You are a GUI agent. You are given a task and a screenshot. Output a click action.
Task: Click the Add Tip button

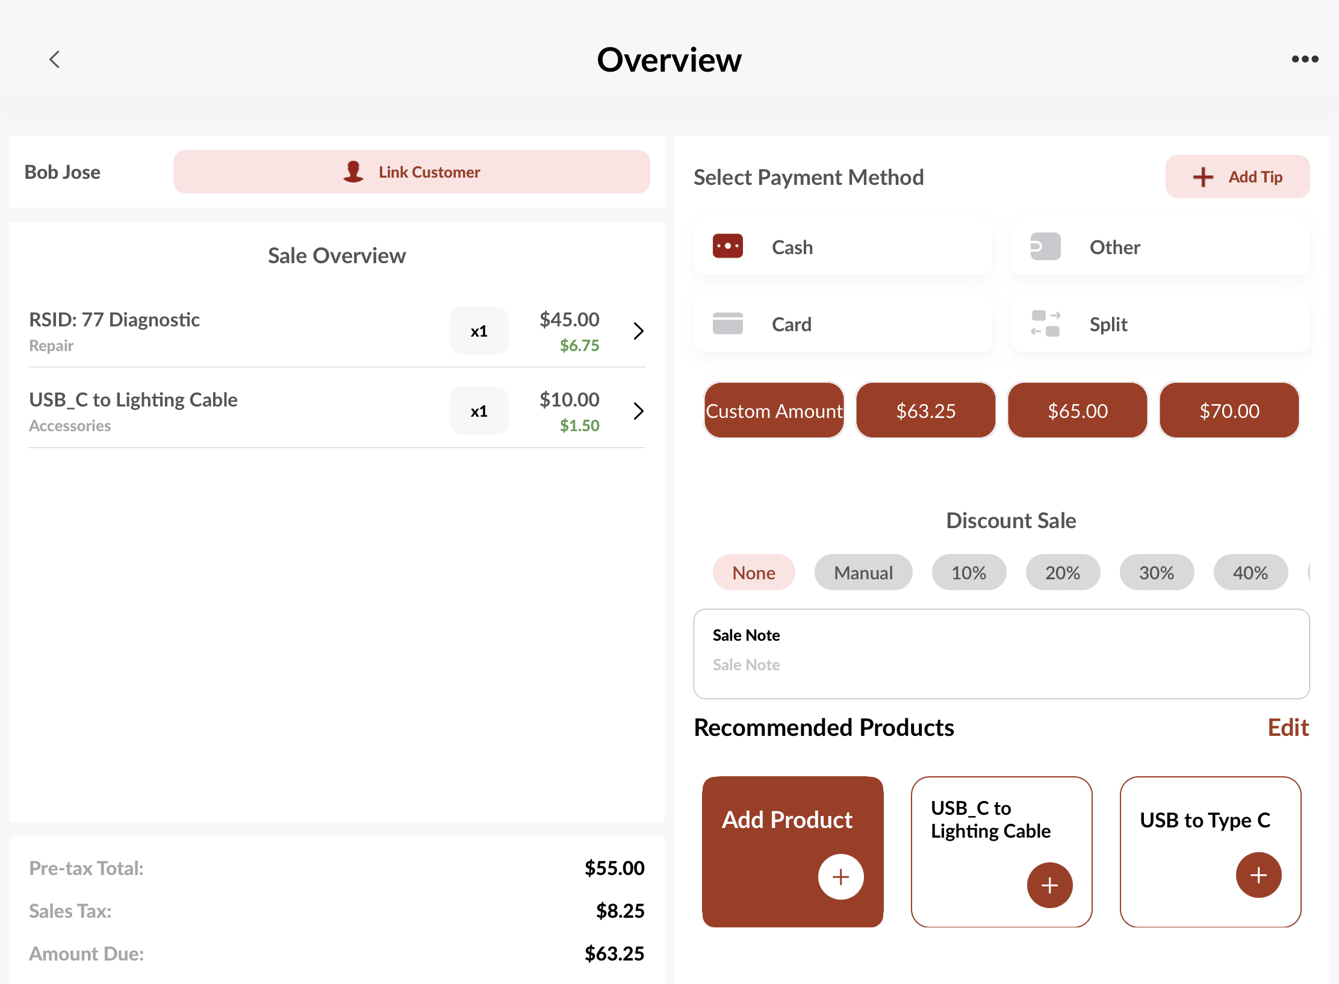click(1237, 177)
